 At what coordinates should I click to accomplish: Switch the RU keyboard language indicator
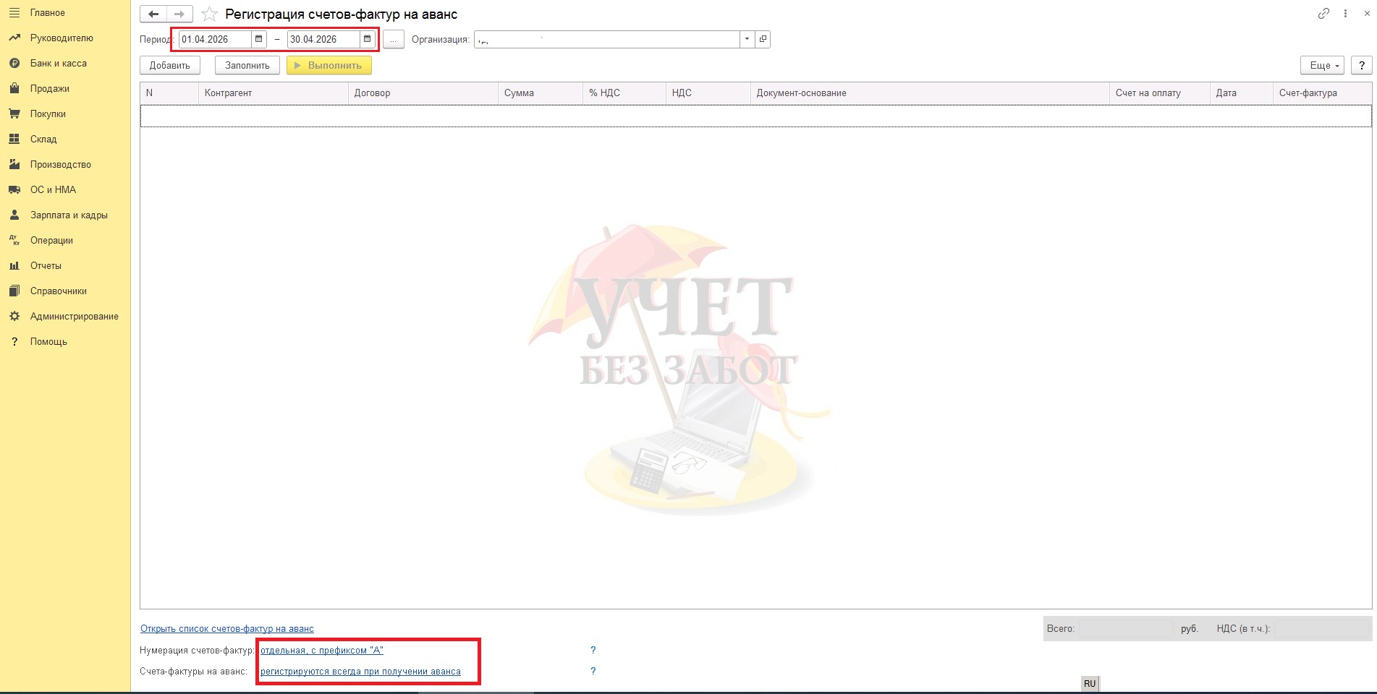pos(1090,684)
